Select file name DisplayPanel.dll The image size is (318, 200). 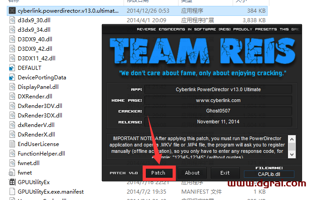pyautogui.click(x=38, y=87)
